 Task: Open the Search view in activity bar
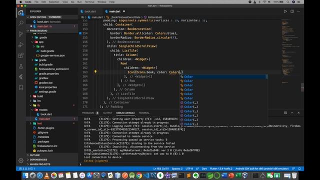click(21, 23)
